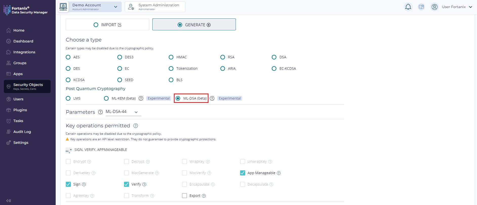Click help icon beside Parameters label
This screenshot has width=477, height=205.
point(100,112)
